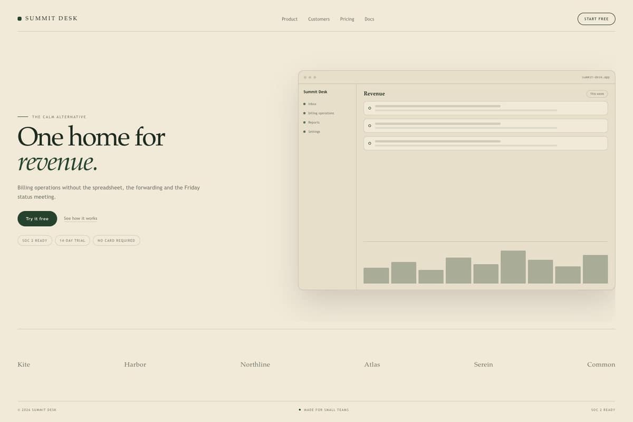The width and height of the screenshot is (633, 422).
Task: Click the No Card Required pill badge
Action: coord(116,241)
